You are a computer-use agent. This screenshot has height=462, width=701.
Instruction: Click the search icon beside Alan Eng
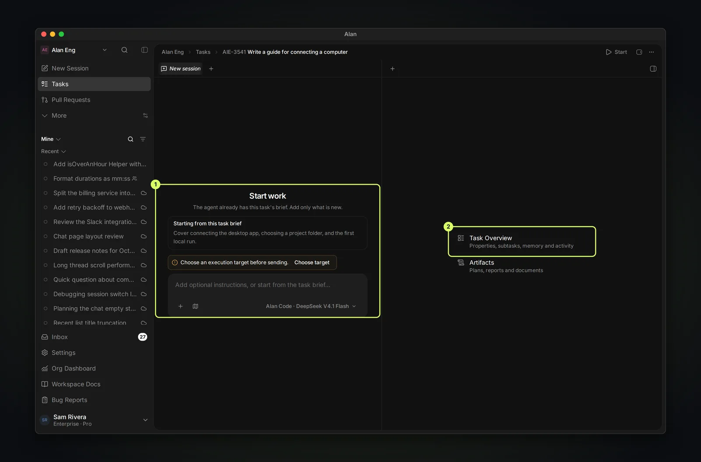click(x=124, y=50)
